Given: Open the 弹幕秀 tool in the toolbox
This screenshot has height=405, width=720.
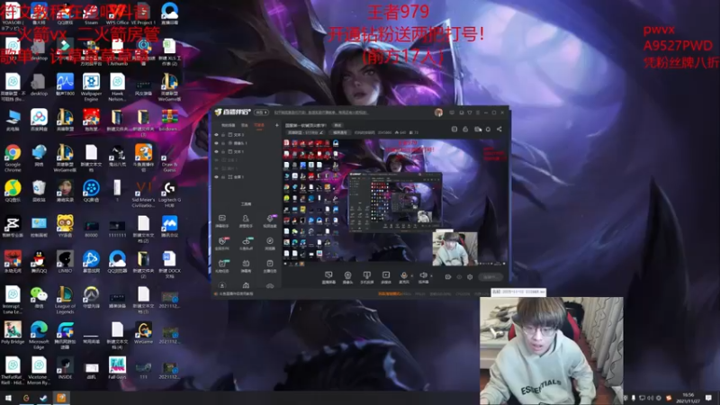Looking at the screenshot, I should point(246,265).
